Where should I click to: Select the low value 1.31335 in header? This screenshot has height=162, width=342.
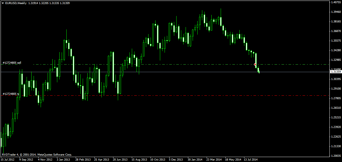tap(54, 3)
